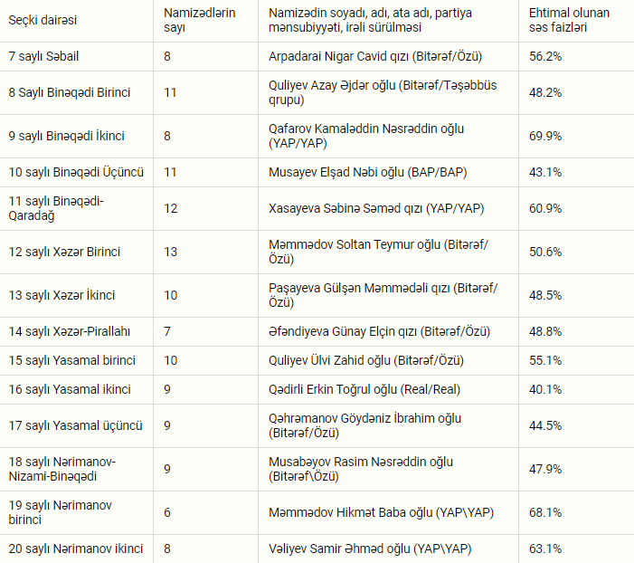Select the 69.9% percentage cell
This screenshot has height=563, width=634.
click(545, 136)
